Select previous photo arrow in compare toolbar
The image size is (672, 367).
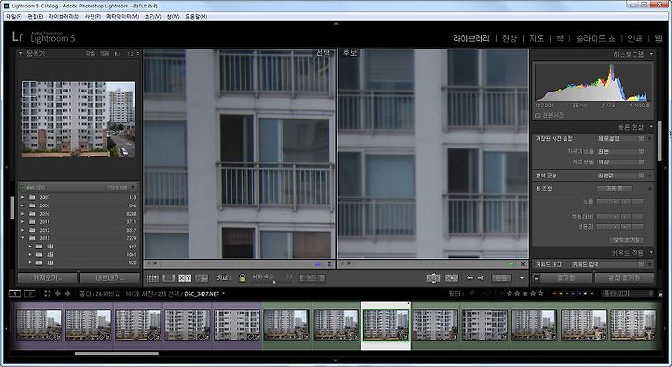point(469,278)
